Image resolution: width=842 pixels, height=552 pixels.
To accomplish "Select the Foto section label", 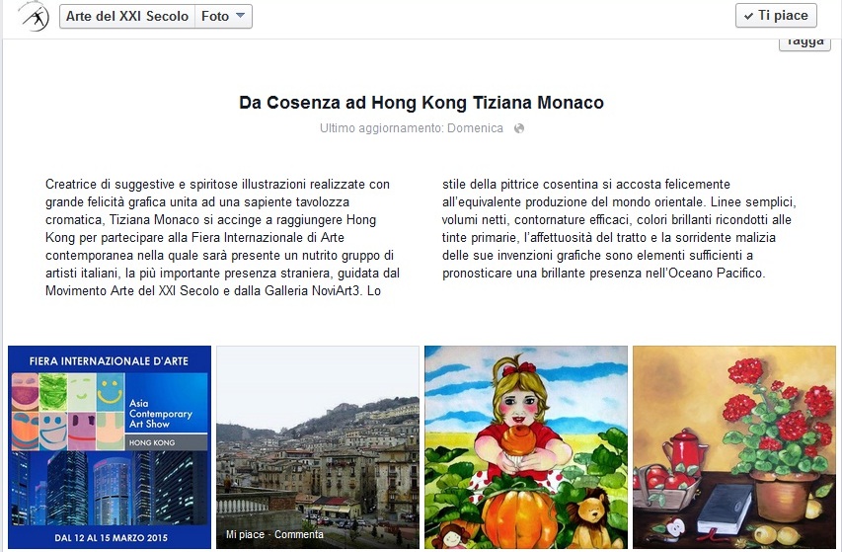I will [215, 16].
